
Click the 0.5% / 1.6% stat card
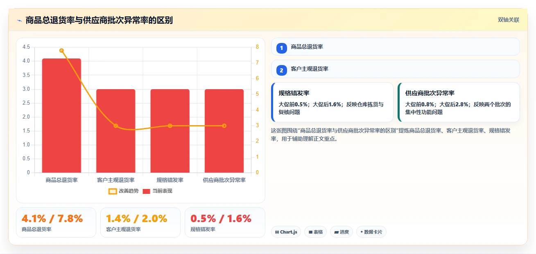(225, 223)
